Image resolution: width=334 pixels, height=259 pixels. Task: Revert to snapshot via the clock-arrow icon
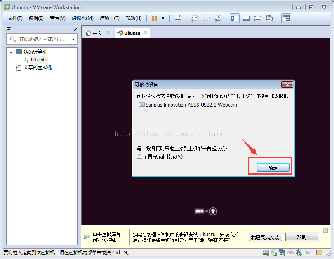click(x=206, y=18)
